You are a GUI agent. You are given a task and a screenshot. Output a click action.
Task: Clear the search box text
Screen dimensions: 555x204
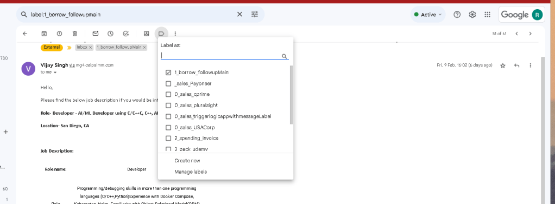coord(239,14)
